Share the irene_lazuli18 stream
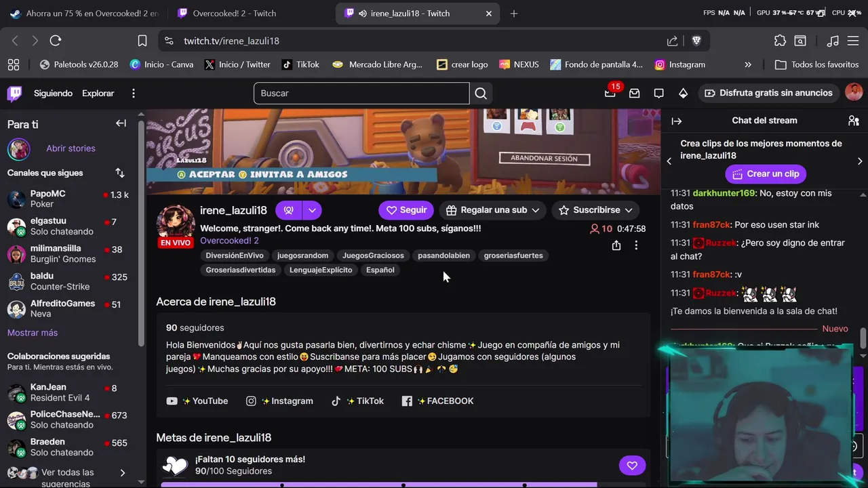868x488 pixels. [x=616, y=245]
